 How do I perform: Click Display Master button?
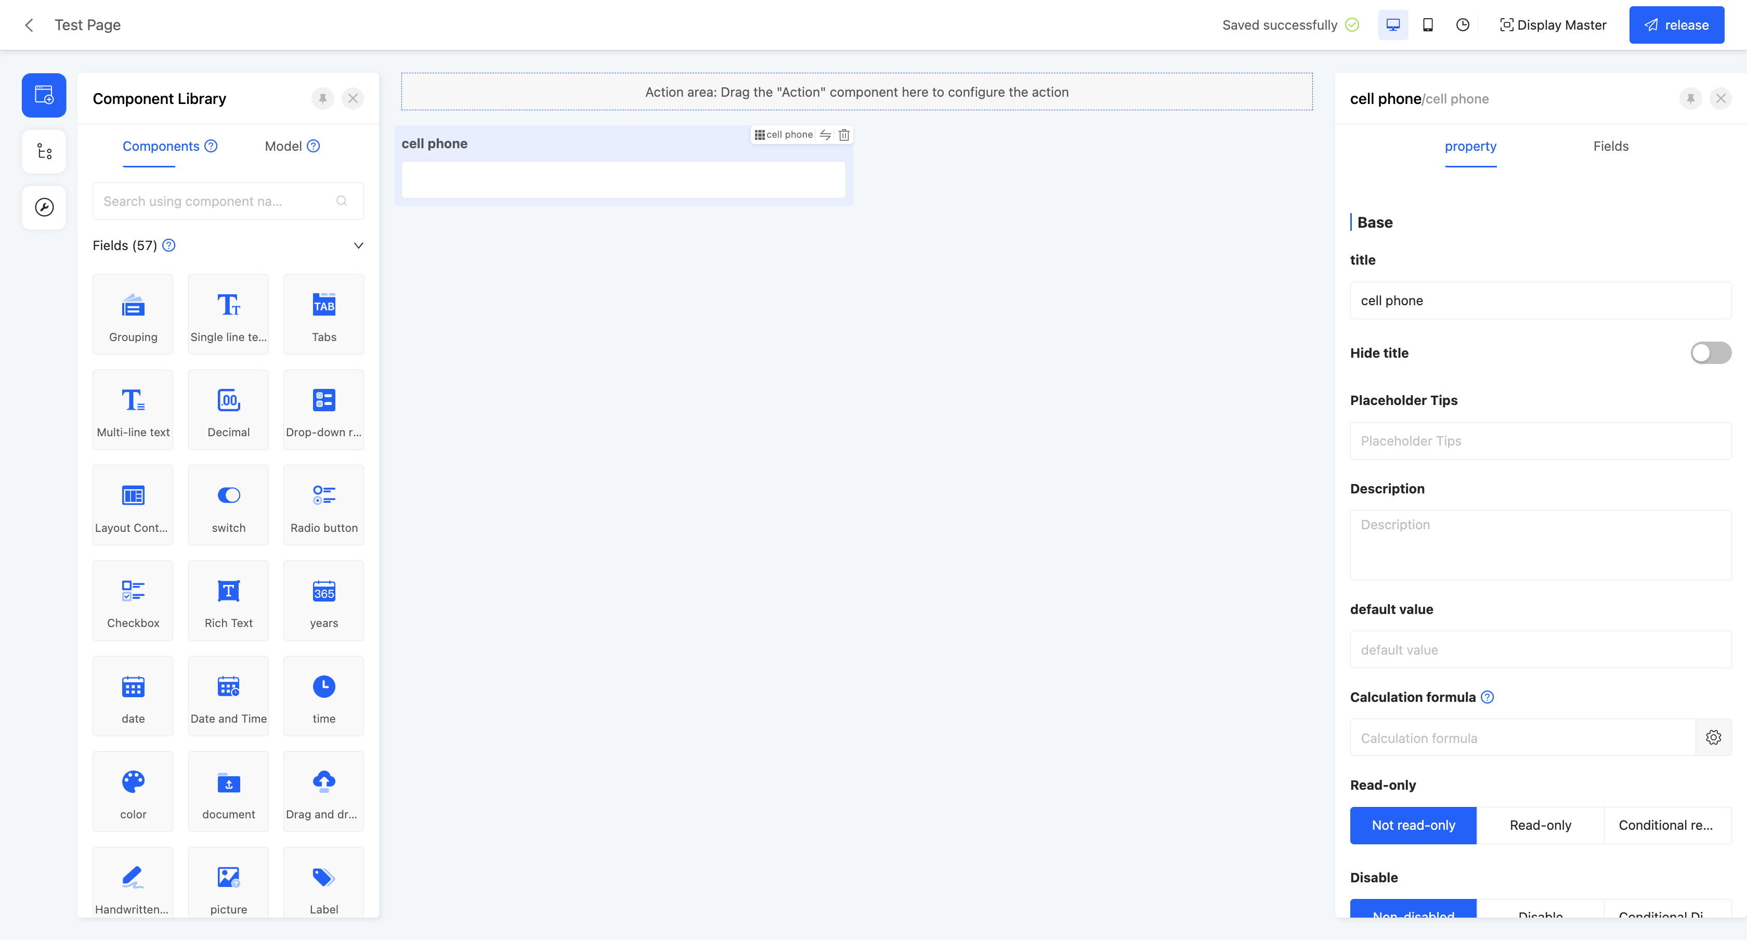[x=1553, y=25]
